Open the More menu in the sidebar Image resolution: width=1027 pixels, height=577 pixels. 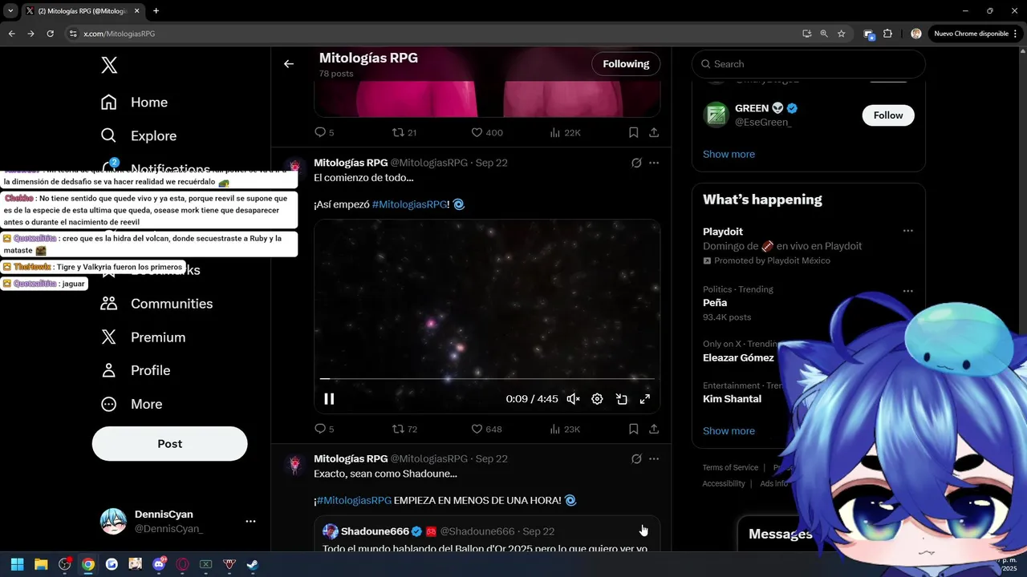tap(132, 404)
